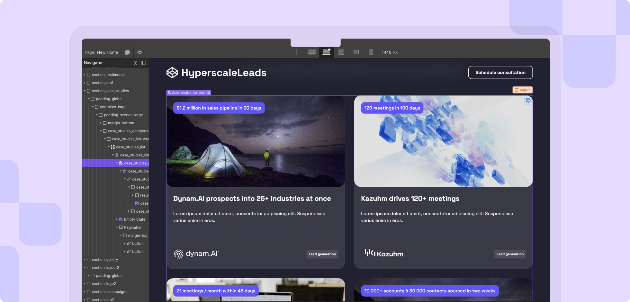The image size is (630, 302).
Task: Open the Page: New Home selector
Action: pyautogui.click(x=101, y=52)
